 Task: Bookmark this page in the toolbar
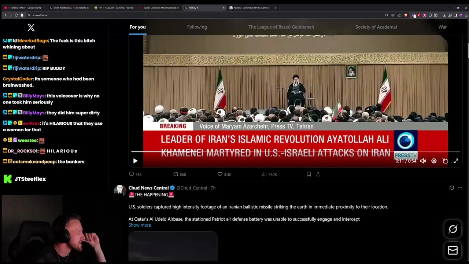[x=22, y=15]
